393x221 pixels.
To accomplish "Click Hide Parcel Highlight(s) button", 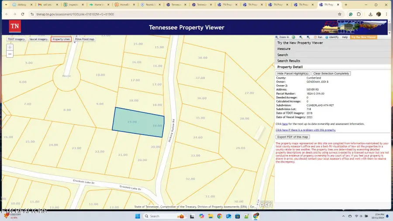I will pyautogui.click(x=293, y=73).
